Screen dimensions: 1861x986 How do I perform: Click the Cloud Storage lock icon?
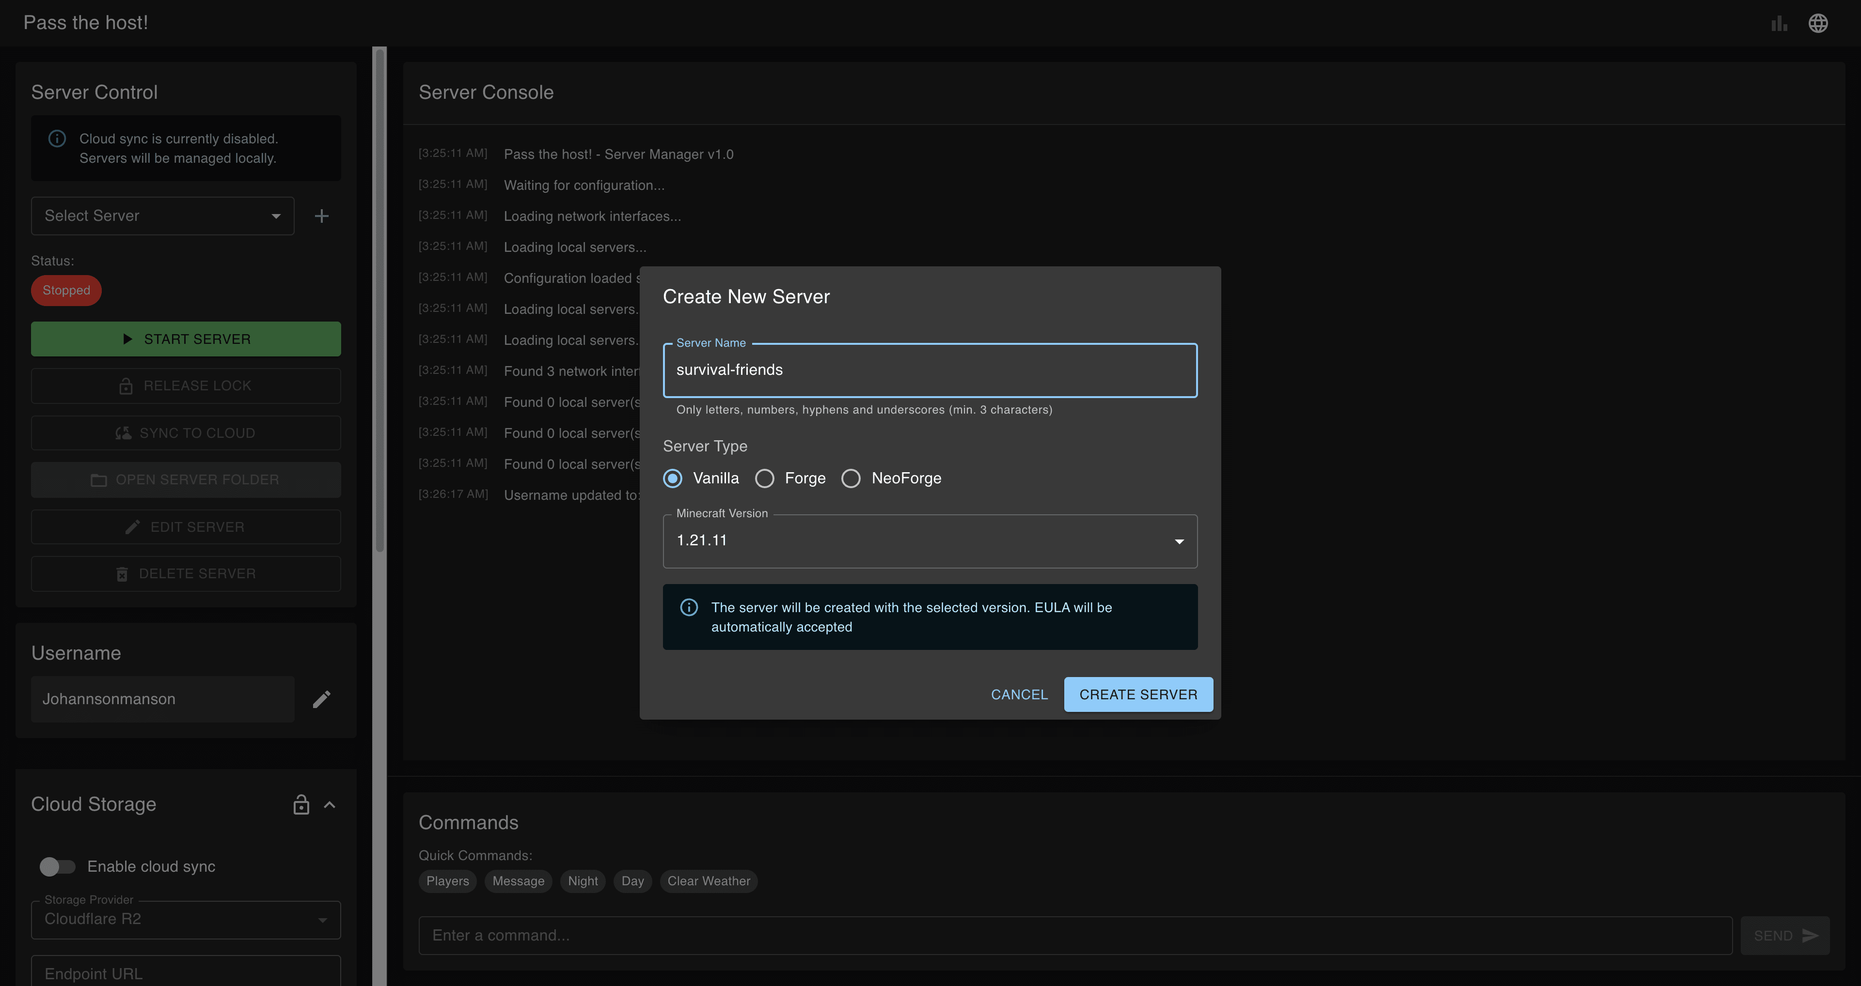pos(301,804)
